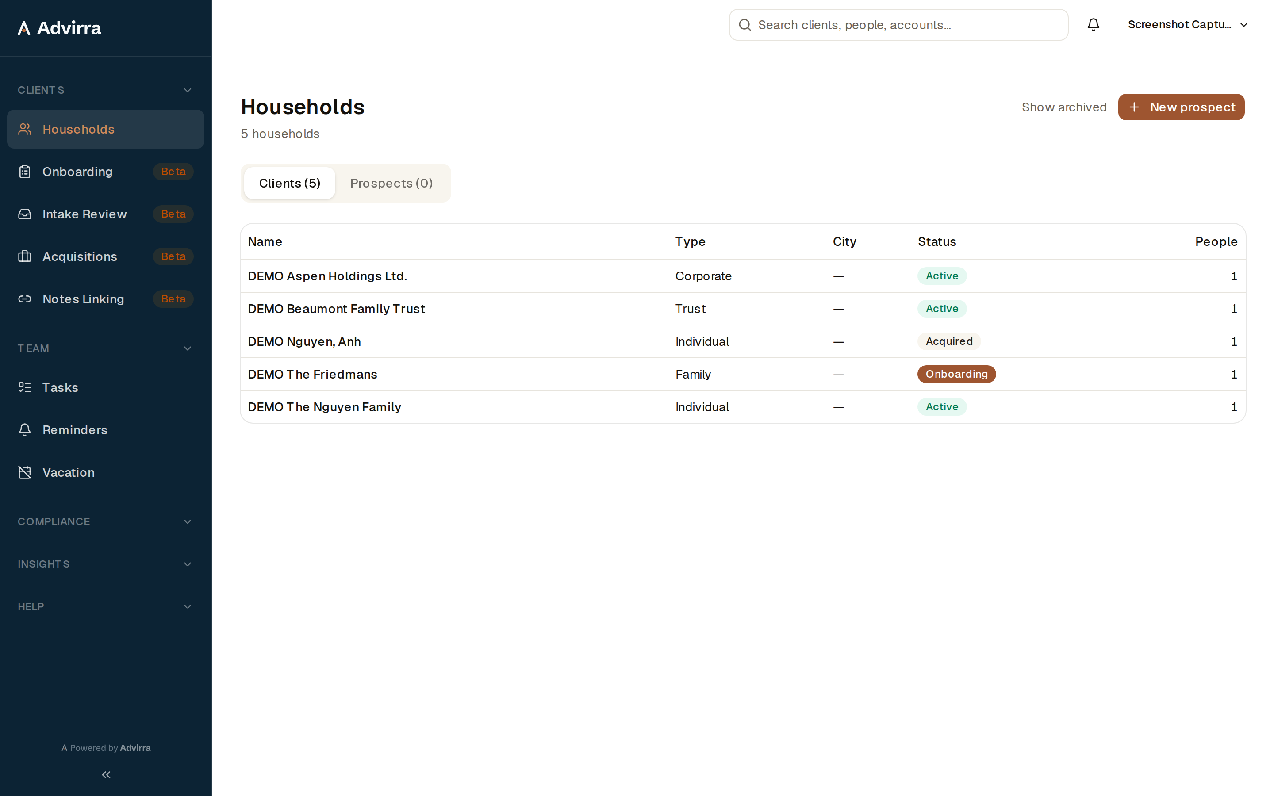This screenshot has height=796, width=1274.
Task: Click the Acquisitions briefcase icon
Action: click(25, 256)
